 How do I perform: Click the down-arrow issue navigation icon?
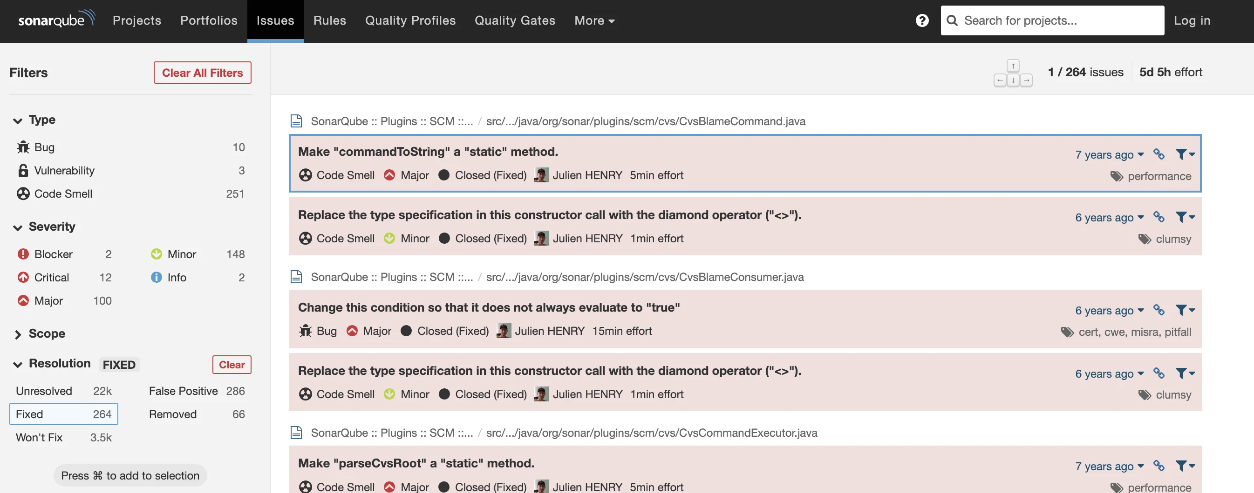click(x=1013, y=80)
